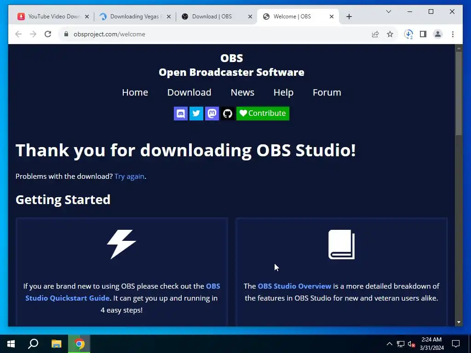Click the Try again download link
The width and height of the screenshot is (471, 353).
tap(129, 176)
